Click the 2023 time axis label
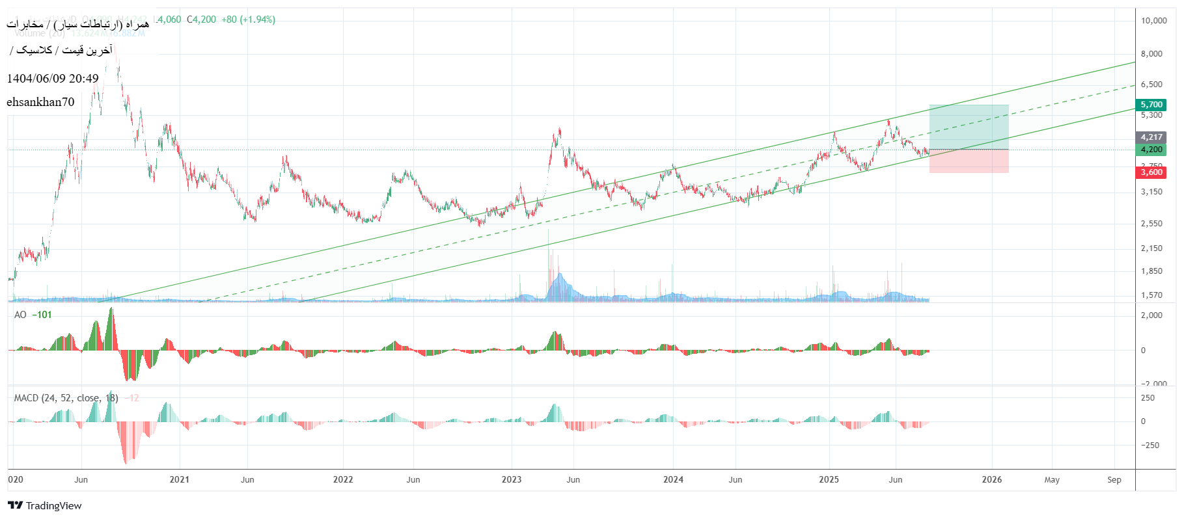 512,480
